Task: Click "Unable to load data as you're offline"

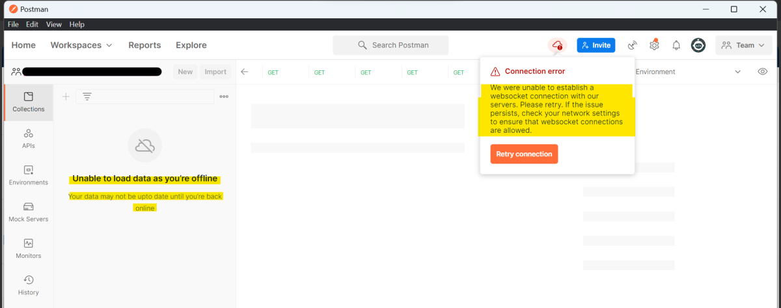Action: pyautogui.click(x=145, y=178)
